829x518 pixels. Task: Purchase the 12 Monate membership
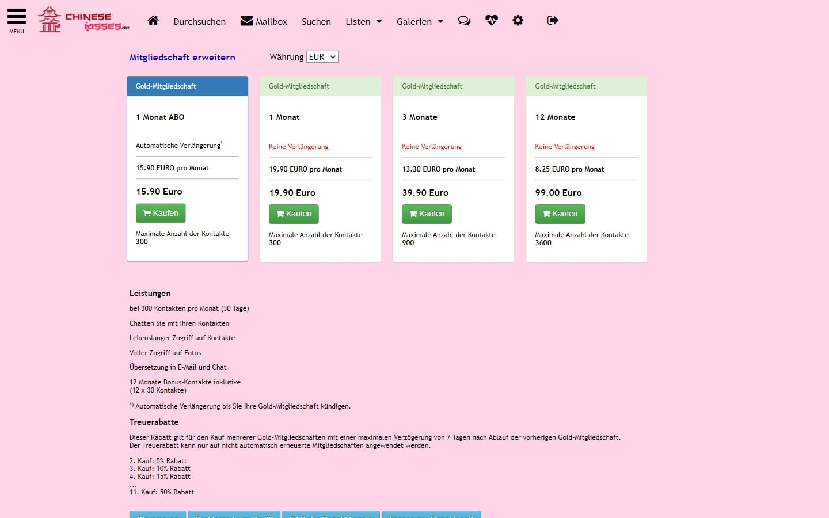(560, 214)
